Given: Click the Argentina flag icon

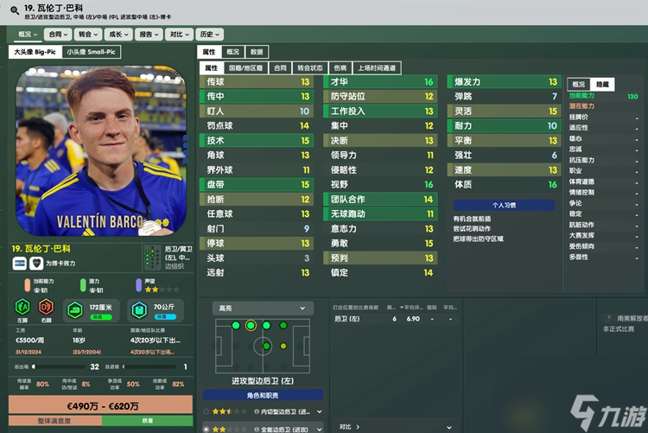Looking at the screenshot, I should pos(19,264).
